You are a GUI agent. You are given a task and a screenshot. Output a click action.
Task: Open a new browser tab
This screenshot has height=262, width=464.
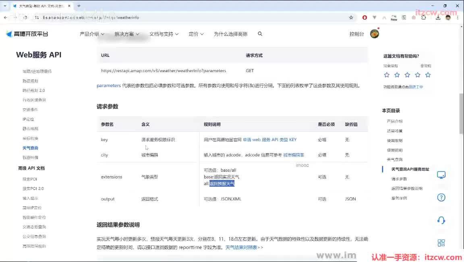[x=79, y=6]
